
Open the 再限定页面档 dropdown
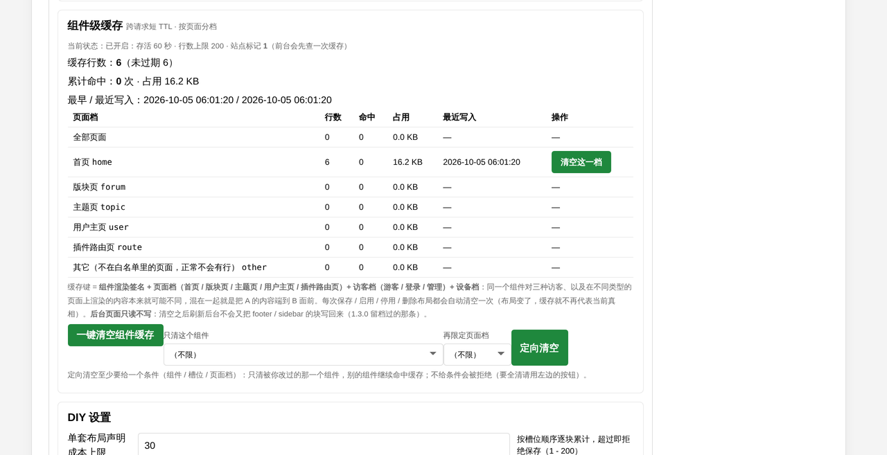[x=477, y=355]
